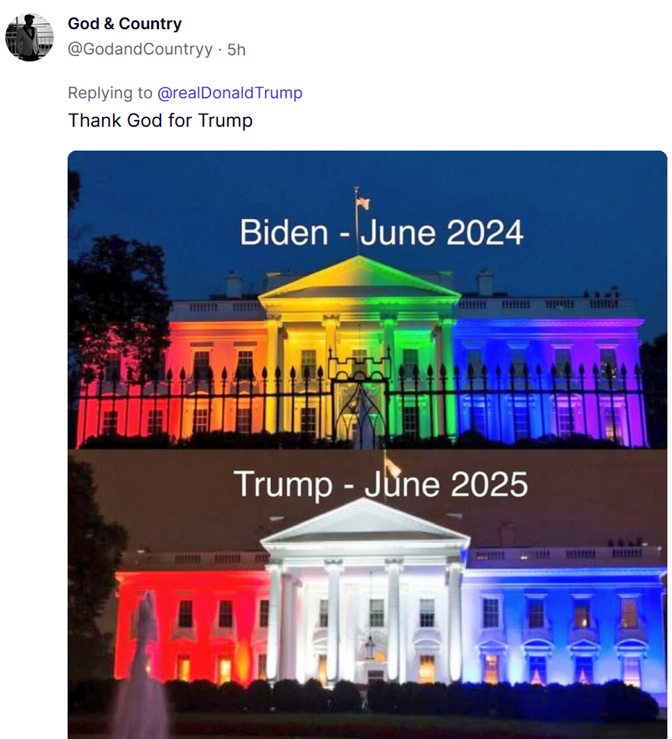Image resolution: width=672 pixels, height=739 pixels.
Task: Click the 'Replying to' label text
Action: pos(111,93)
